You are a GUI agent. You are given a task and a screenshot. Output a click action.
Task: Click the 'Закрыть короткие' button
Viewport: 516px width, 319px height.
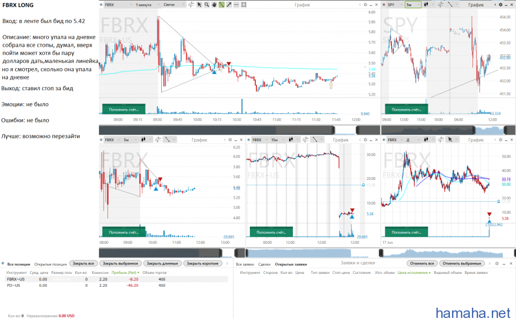coord(203,264)
